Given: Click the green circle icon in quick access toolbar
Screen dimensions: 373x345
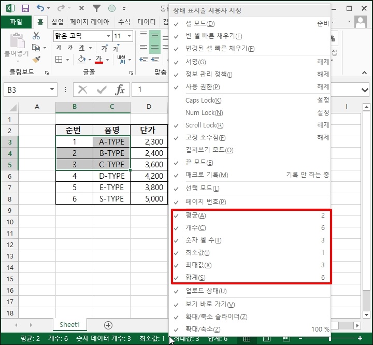Looking at the screenshot, I should (x=112, y=9).
